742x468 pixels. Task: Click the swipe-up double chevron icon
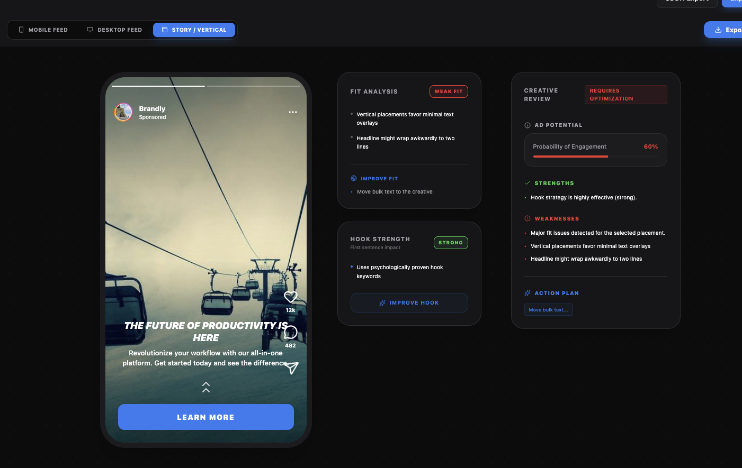click(206, 387)
